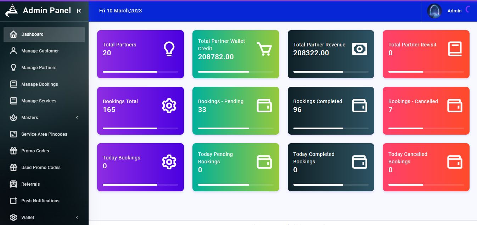The width and height of the screenshot is (477, 225).
Task: Expand the Wallet submenu chevron
Action: pos(77,218)
